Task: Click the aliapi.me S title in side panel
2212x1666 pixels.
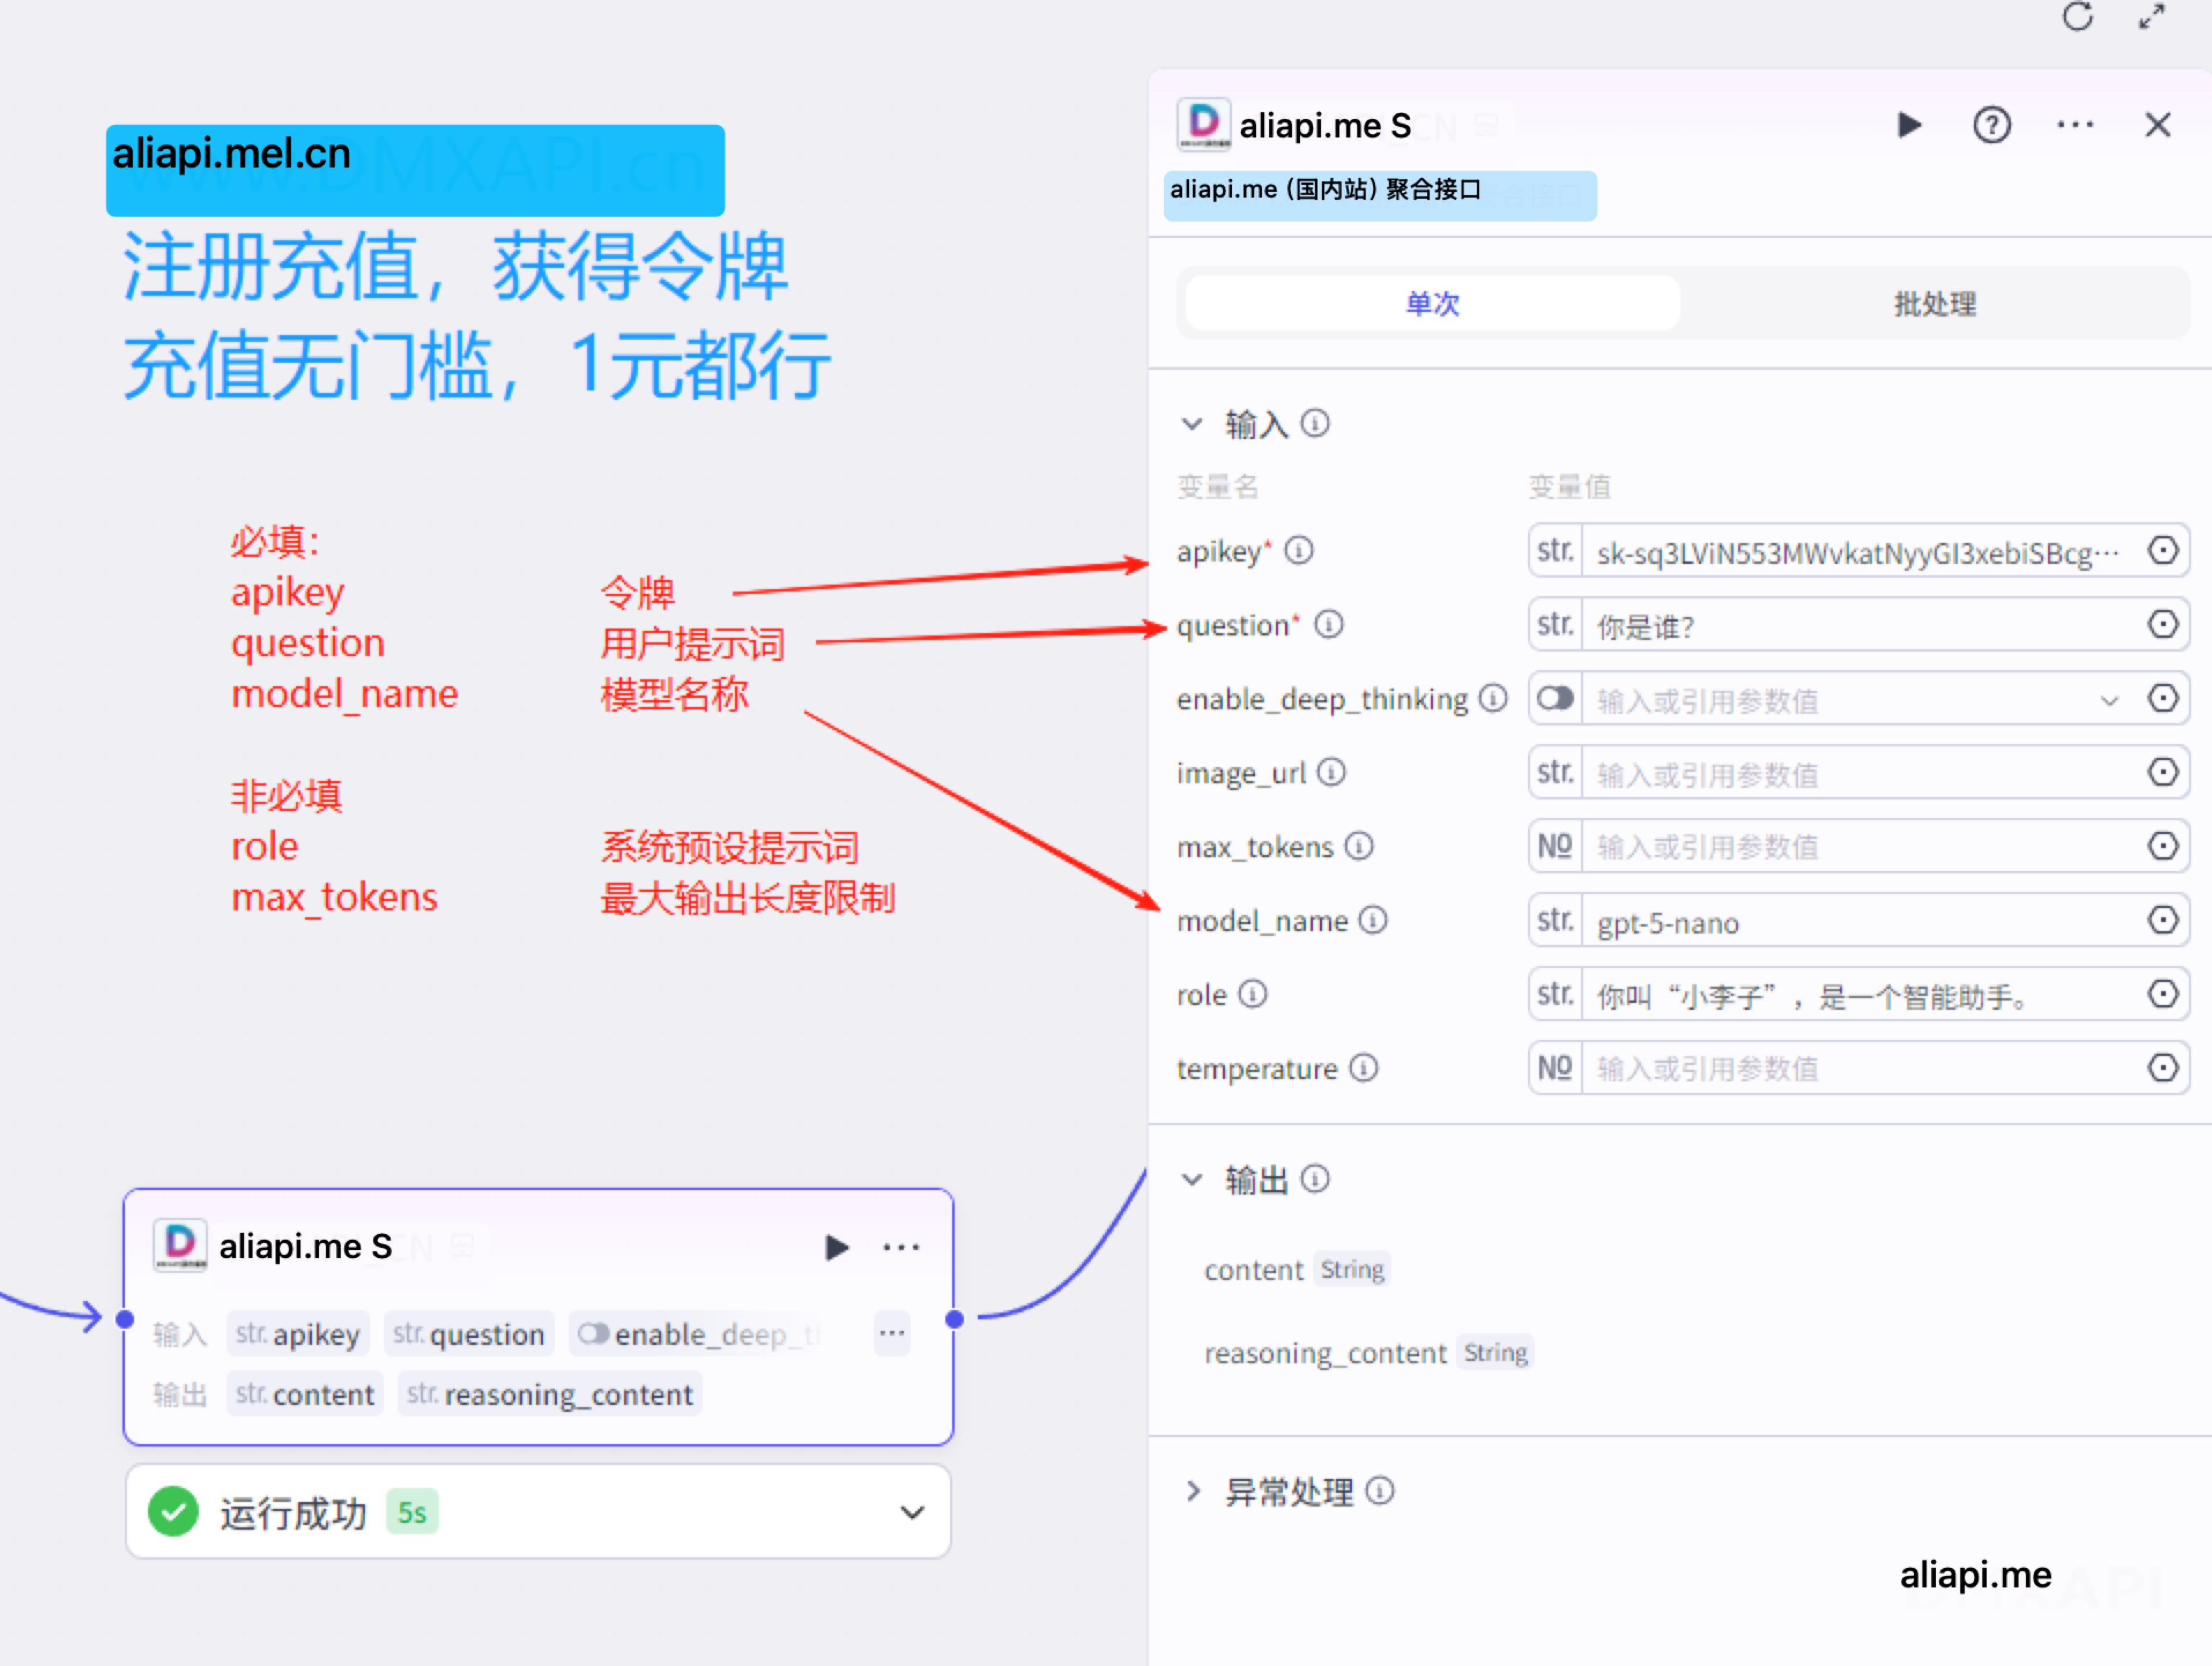Action: coord(1325,126)
